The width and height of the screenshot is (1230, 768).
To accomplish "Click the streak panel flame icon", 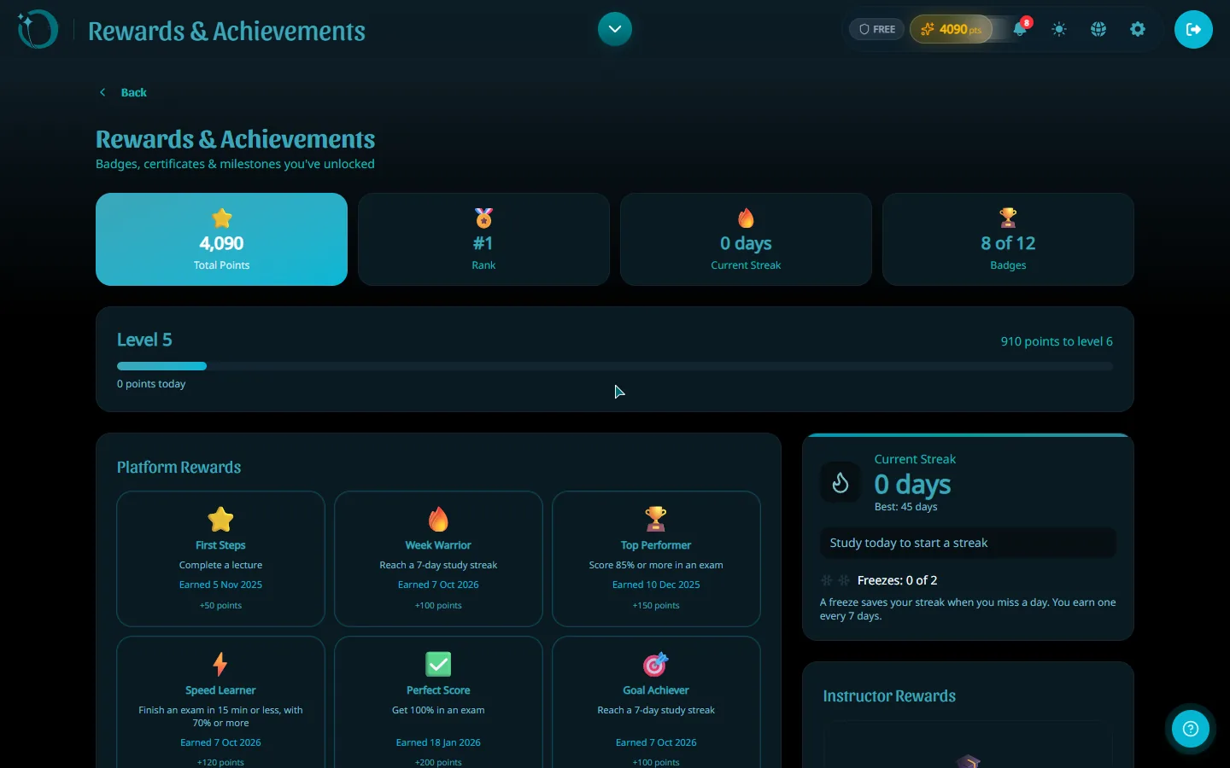I will tap(840, 483).
